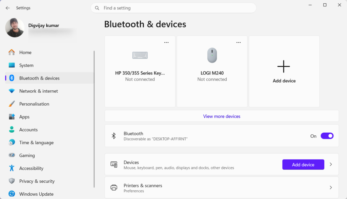Open Gaming settings icon

pyautogui.click(x=13, y=155)
